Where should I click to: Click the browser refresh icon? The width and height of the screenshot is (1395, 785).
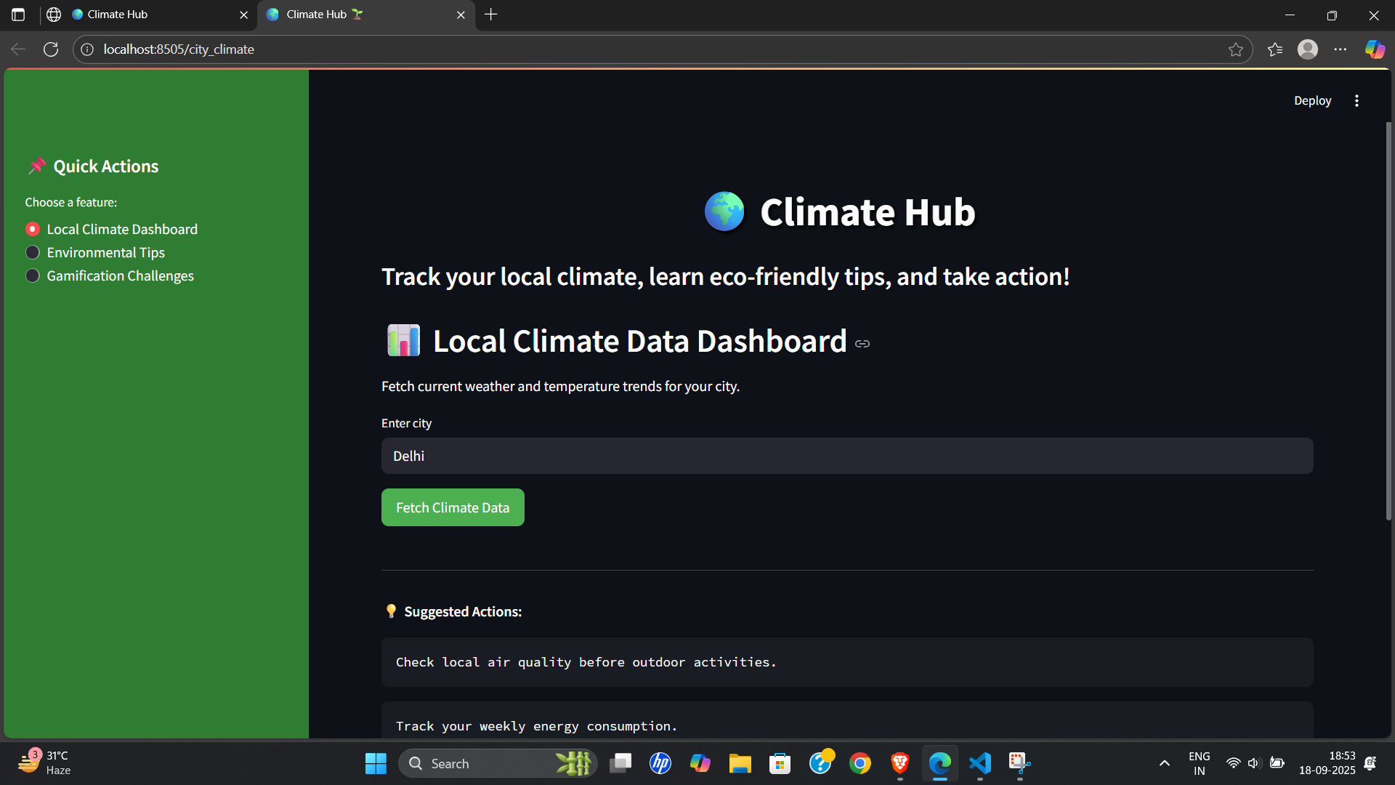tap(51, 49)
